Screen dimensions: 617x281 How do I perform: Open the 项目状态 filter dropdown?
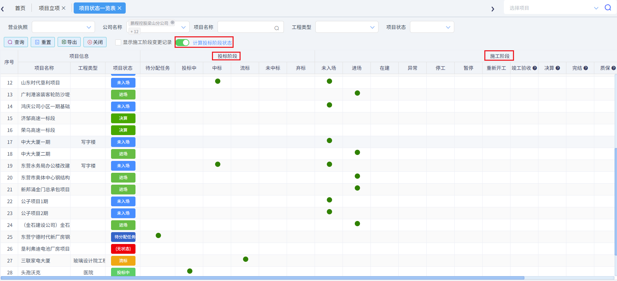click(x=432, y=27)
